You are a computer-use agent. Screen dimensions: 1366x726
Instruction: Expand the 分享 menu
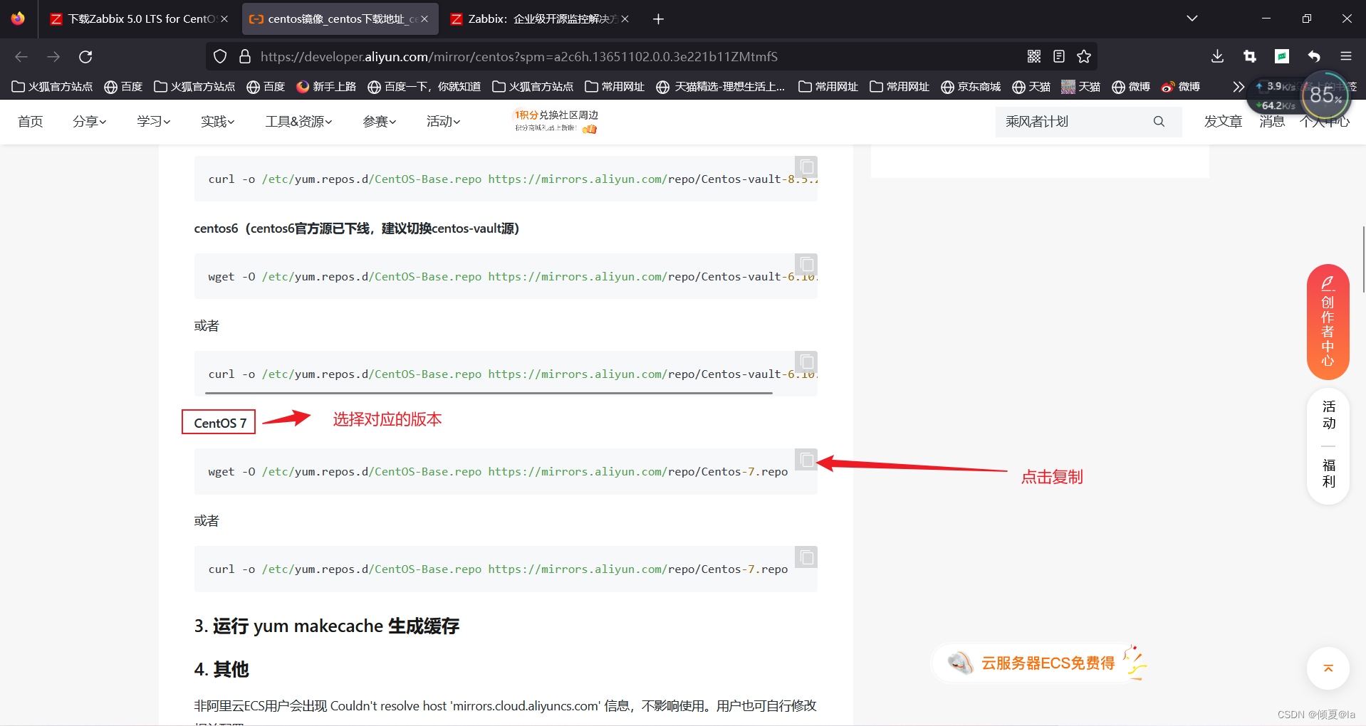(90, 122)
